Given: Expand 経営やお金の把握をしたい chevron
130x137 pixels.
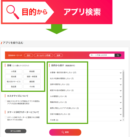Looking at the screenshot, I should [121, 91].
